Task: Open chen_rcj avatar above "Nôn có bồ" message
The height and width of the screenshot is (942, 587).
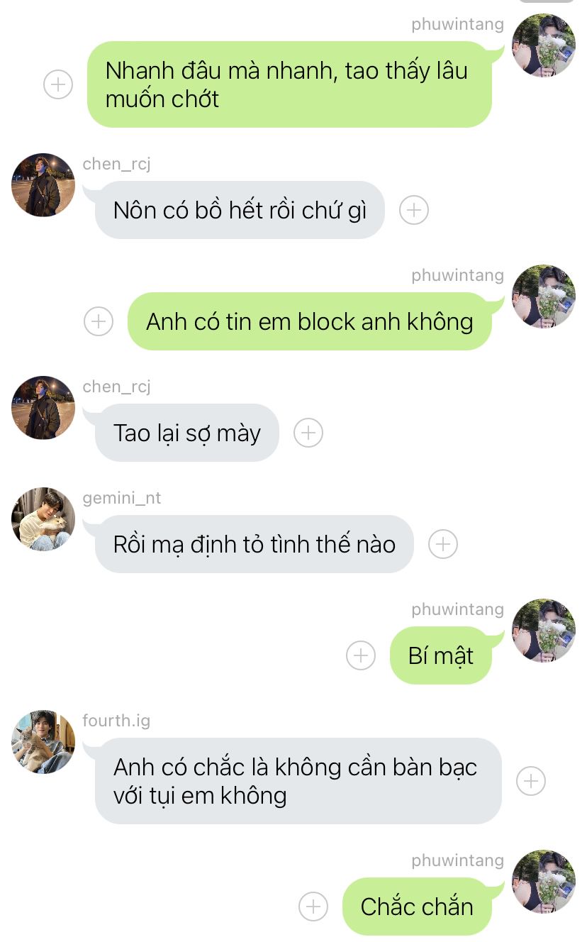Action: tap(43, 185)
